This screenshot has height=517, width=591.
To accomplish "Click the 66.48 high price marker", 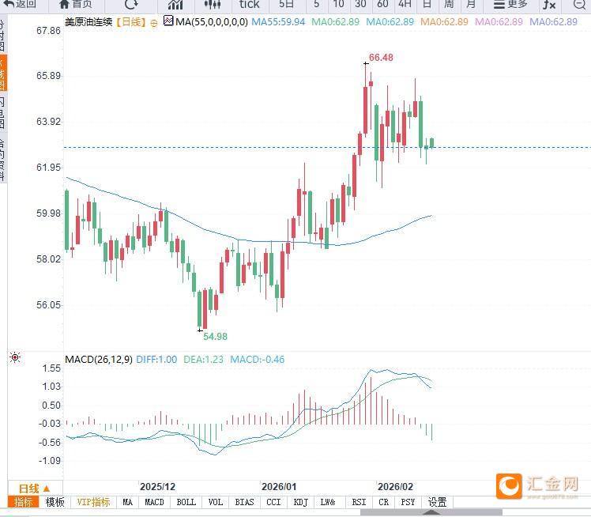I will (x=380, y=58).
